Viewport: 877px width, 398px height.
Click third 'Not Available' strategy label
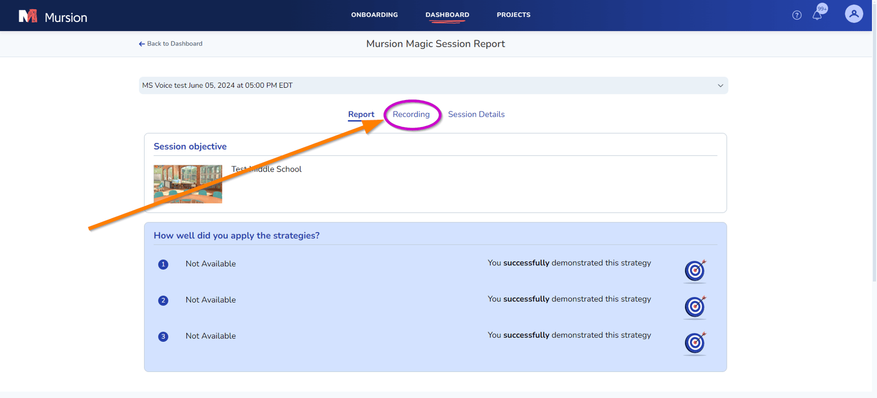click(x=210, y=336)
